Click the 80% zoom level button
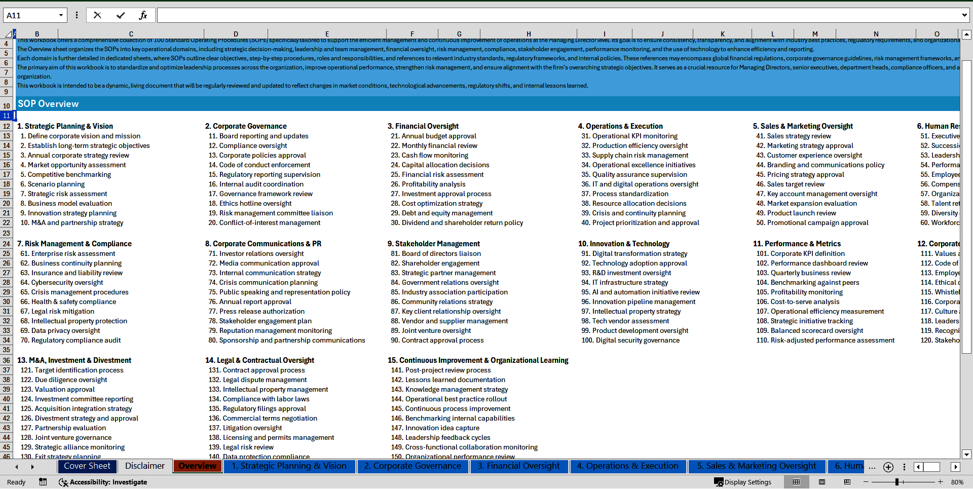Image resolution: width=973 pixels, height=489 pixels. [x=957, y=482]
